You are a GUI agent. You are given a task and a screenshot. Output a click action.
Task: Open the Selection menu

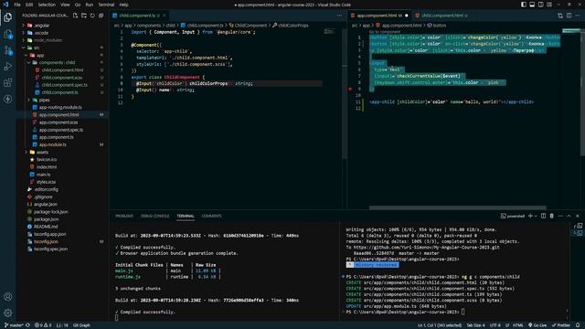click(x=47, y=5)
